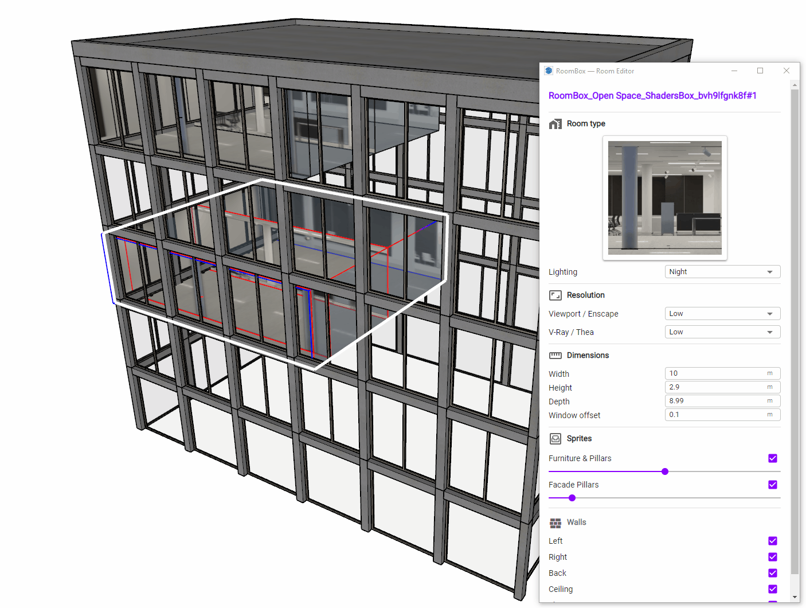Click the scroll down arrow in the panel
Image resolution: width=806 pixels, height=608 pixels.
click(795, 597)
